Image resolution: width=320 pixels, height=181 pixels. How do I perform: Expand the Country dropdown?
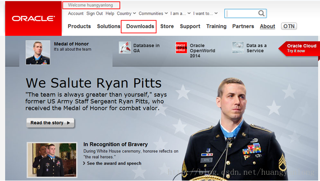[126, 13]
